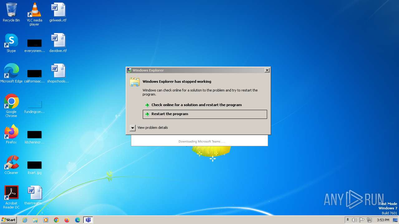Close the Windows Explorer error dialog

coord(267,70)
